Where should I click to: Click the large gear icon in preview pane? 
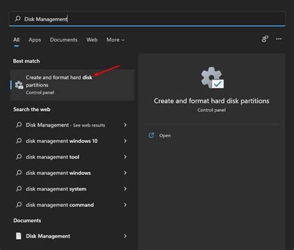212,78
